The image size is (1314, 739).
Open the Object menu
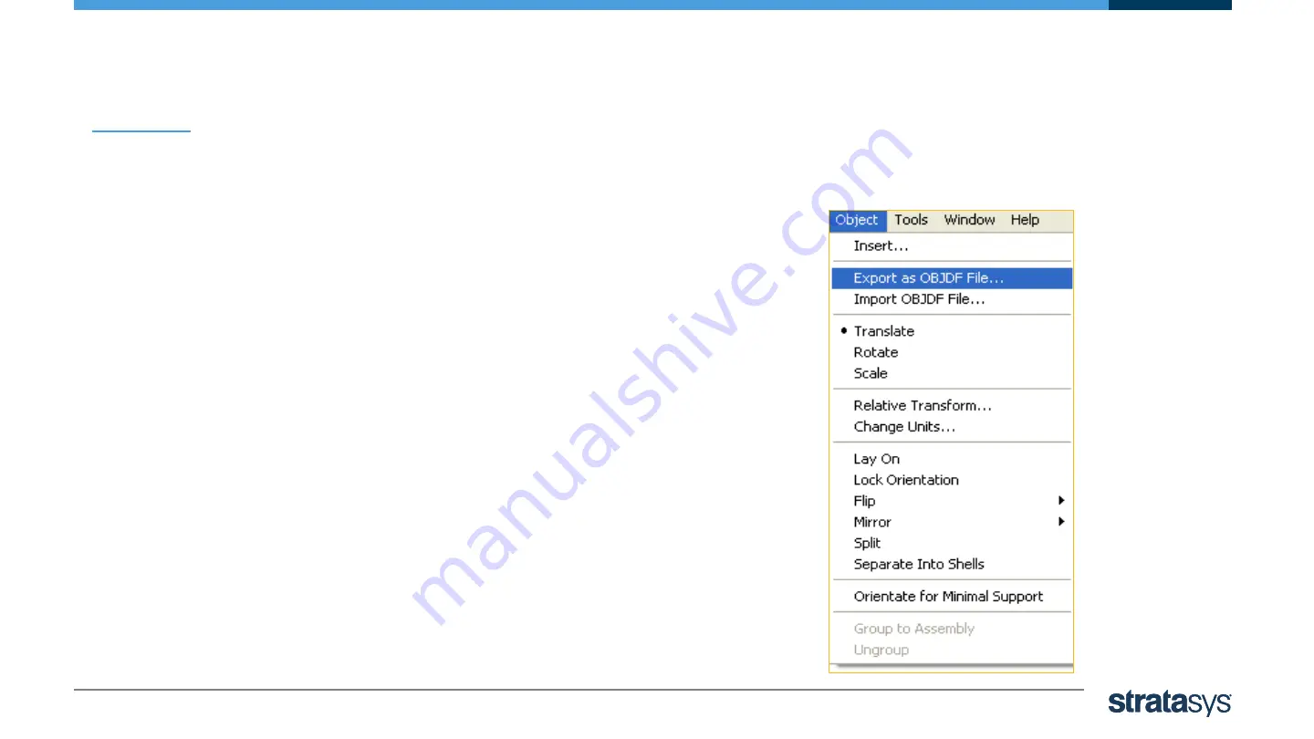[x=858, y=220]
